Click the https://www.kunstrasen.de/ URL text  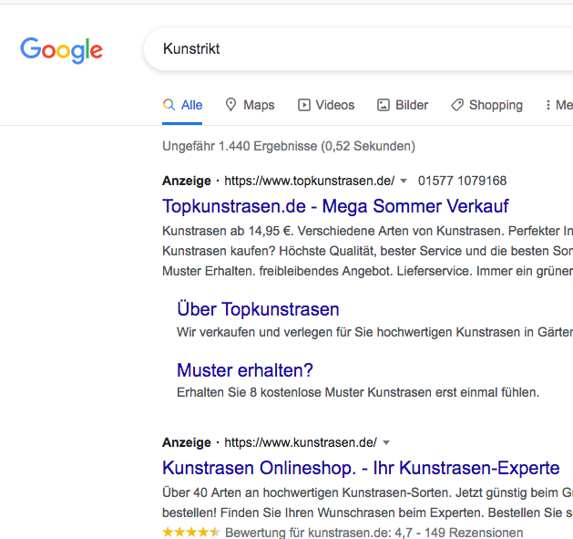(x=301, y=442)
